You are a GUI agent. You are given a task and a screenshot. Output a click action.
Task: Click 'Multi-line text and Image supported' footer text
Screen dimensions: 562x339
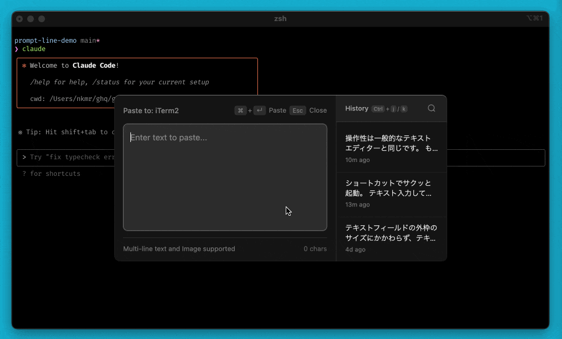[179, 249]
